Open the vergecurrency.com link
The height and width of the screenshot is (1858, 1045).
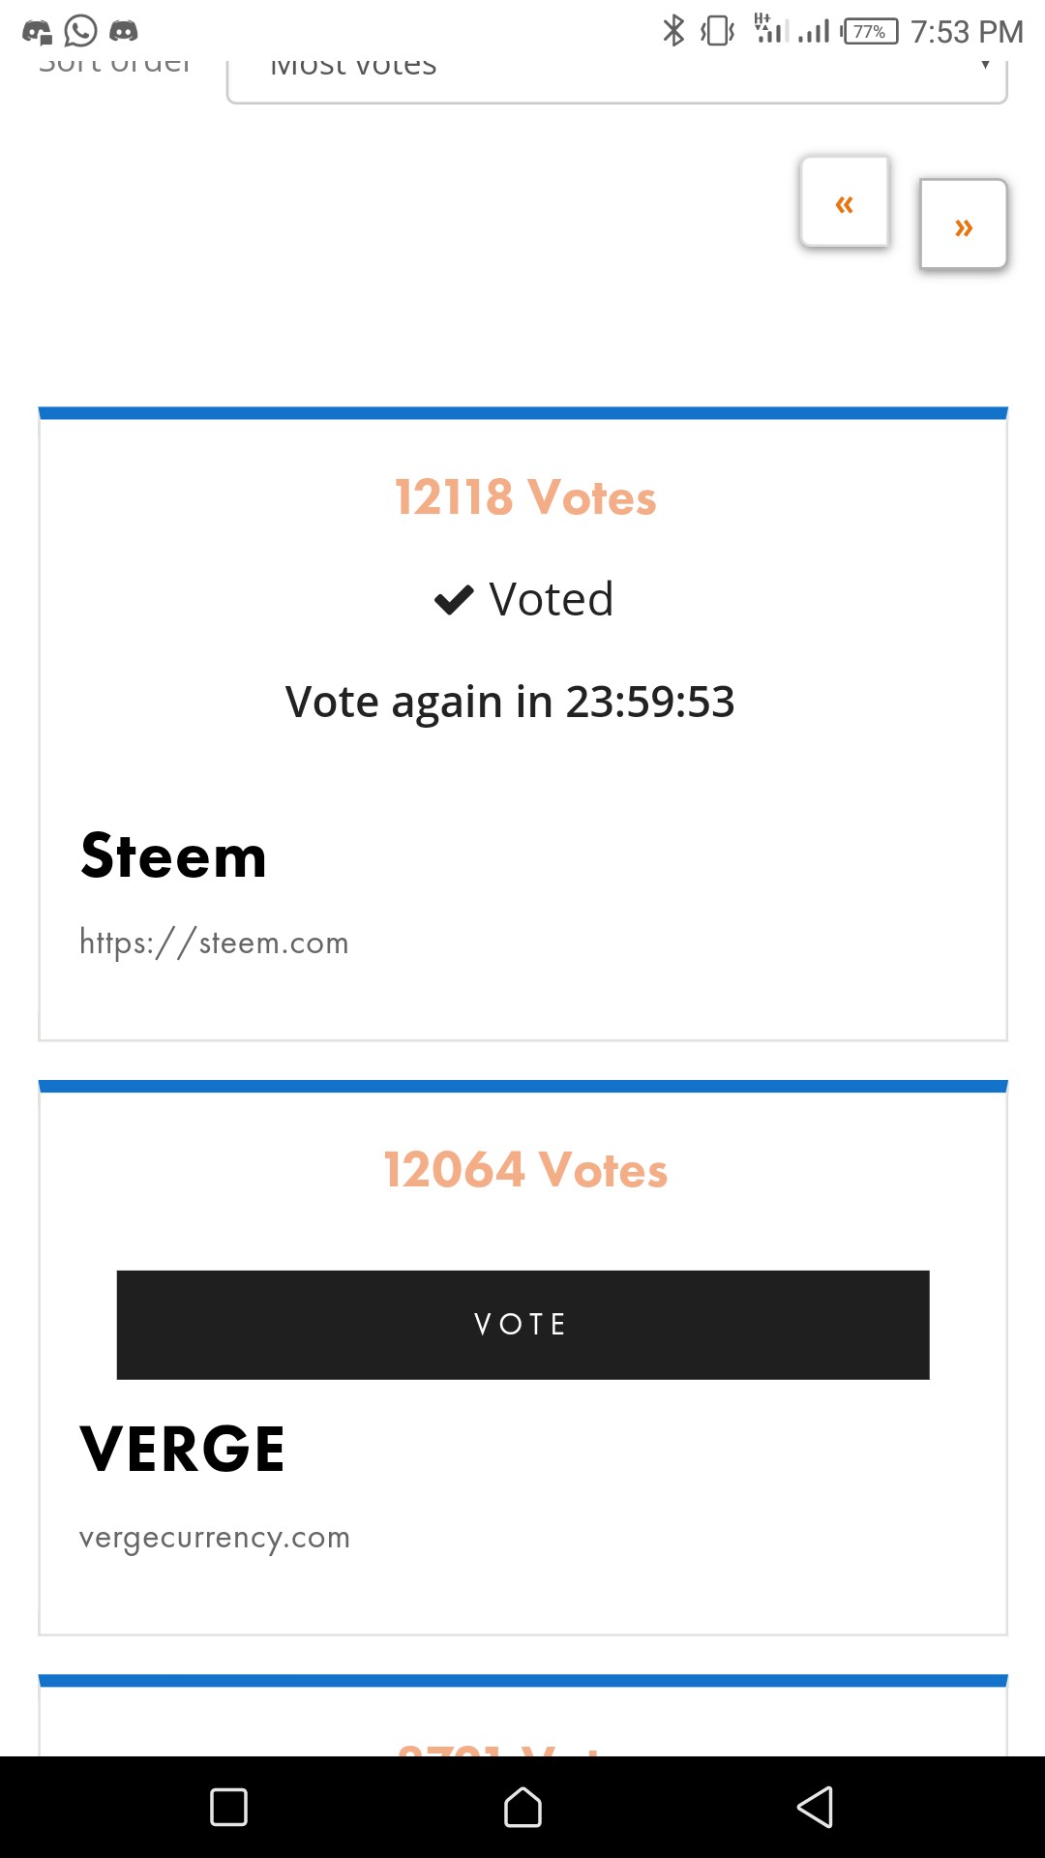point(214,1538)
